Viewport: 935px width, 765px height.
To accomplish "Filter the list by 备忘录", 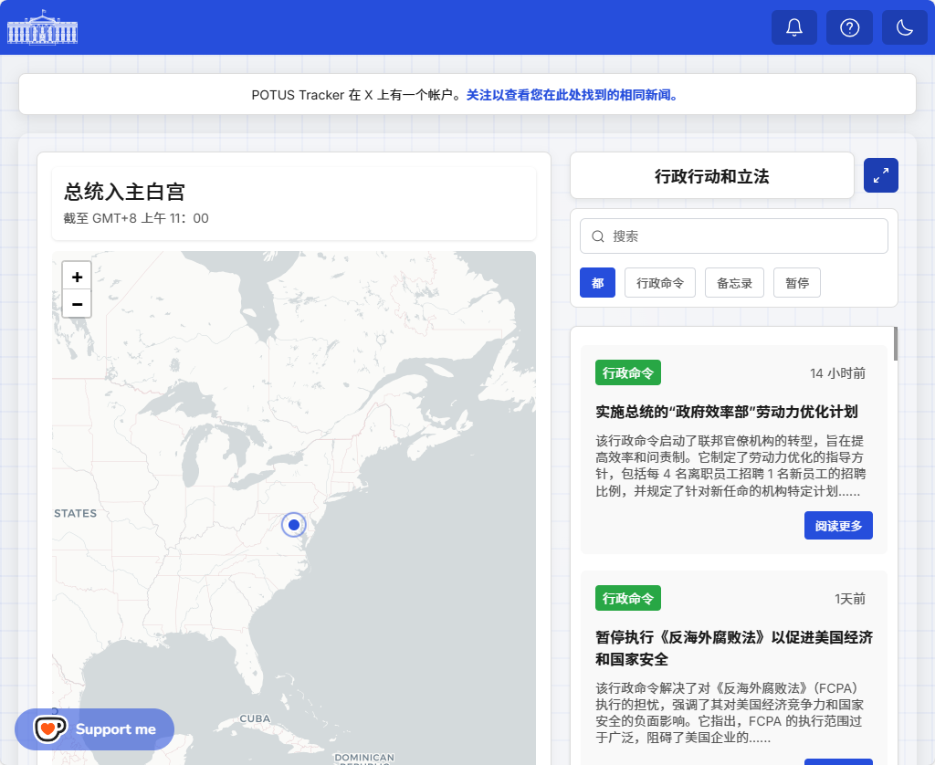I will pos(734,283).
